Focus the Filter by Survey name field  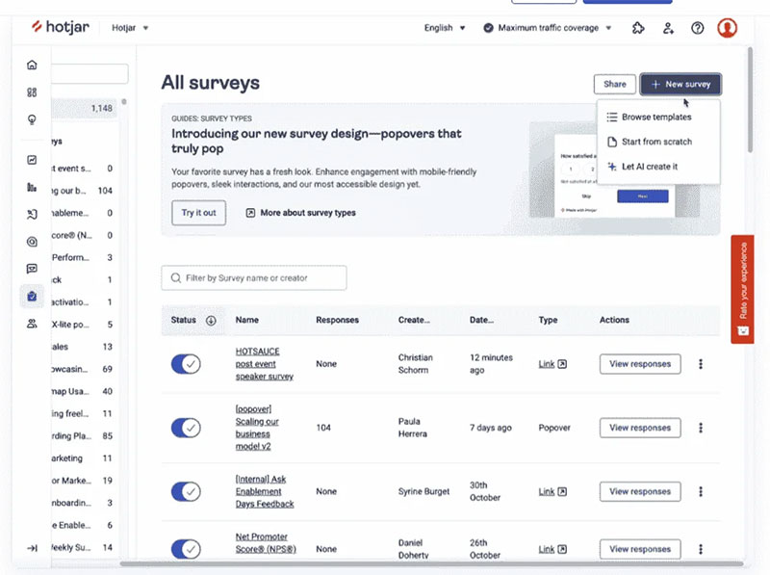pyautogui.click(x=254, y=278)
